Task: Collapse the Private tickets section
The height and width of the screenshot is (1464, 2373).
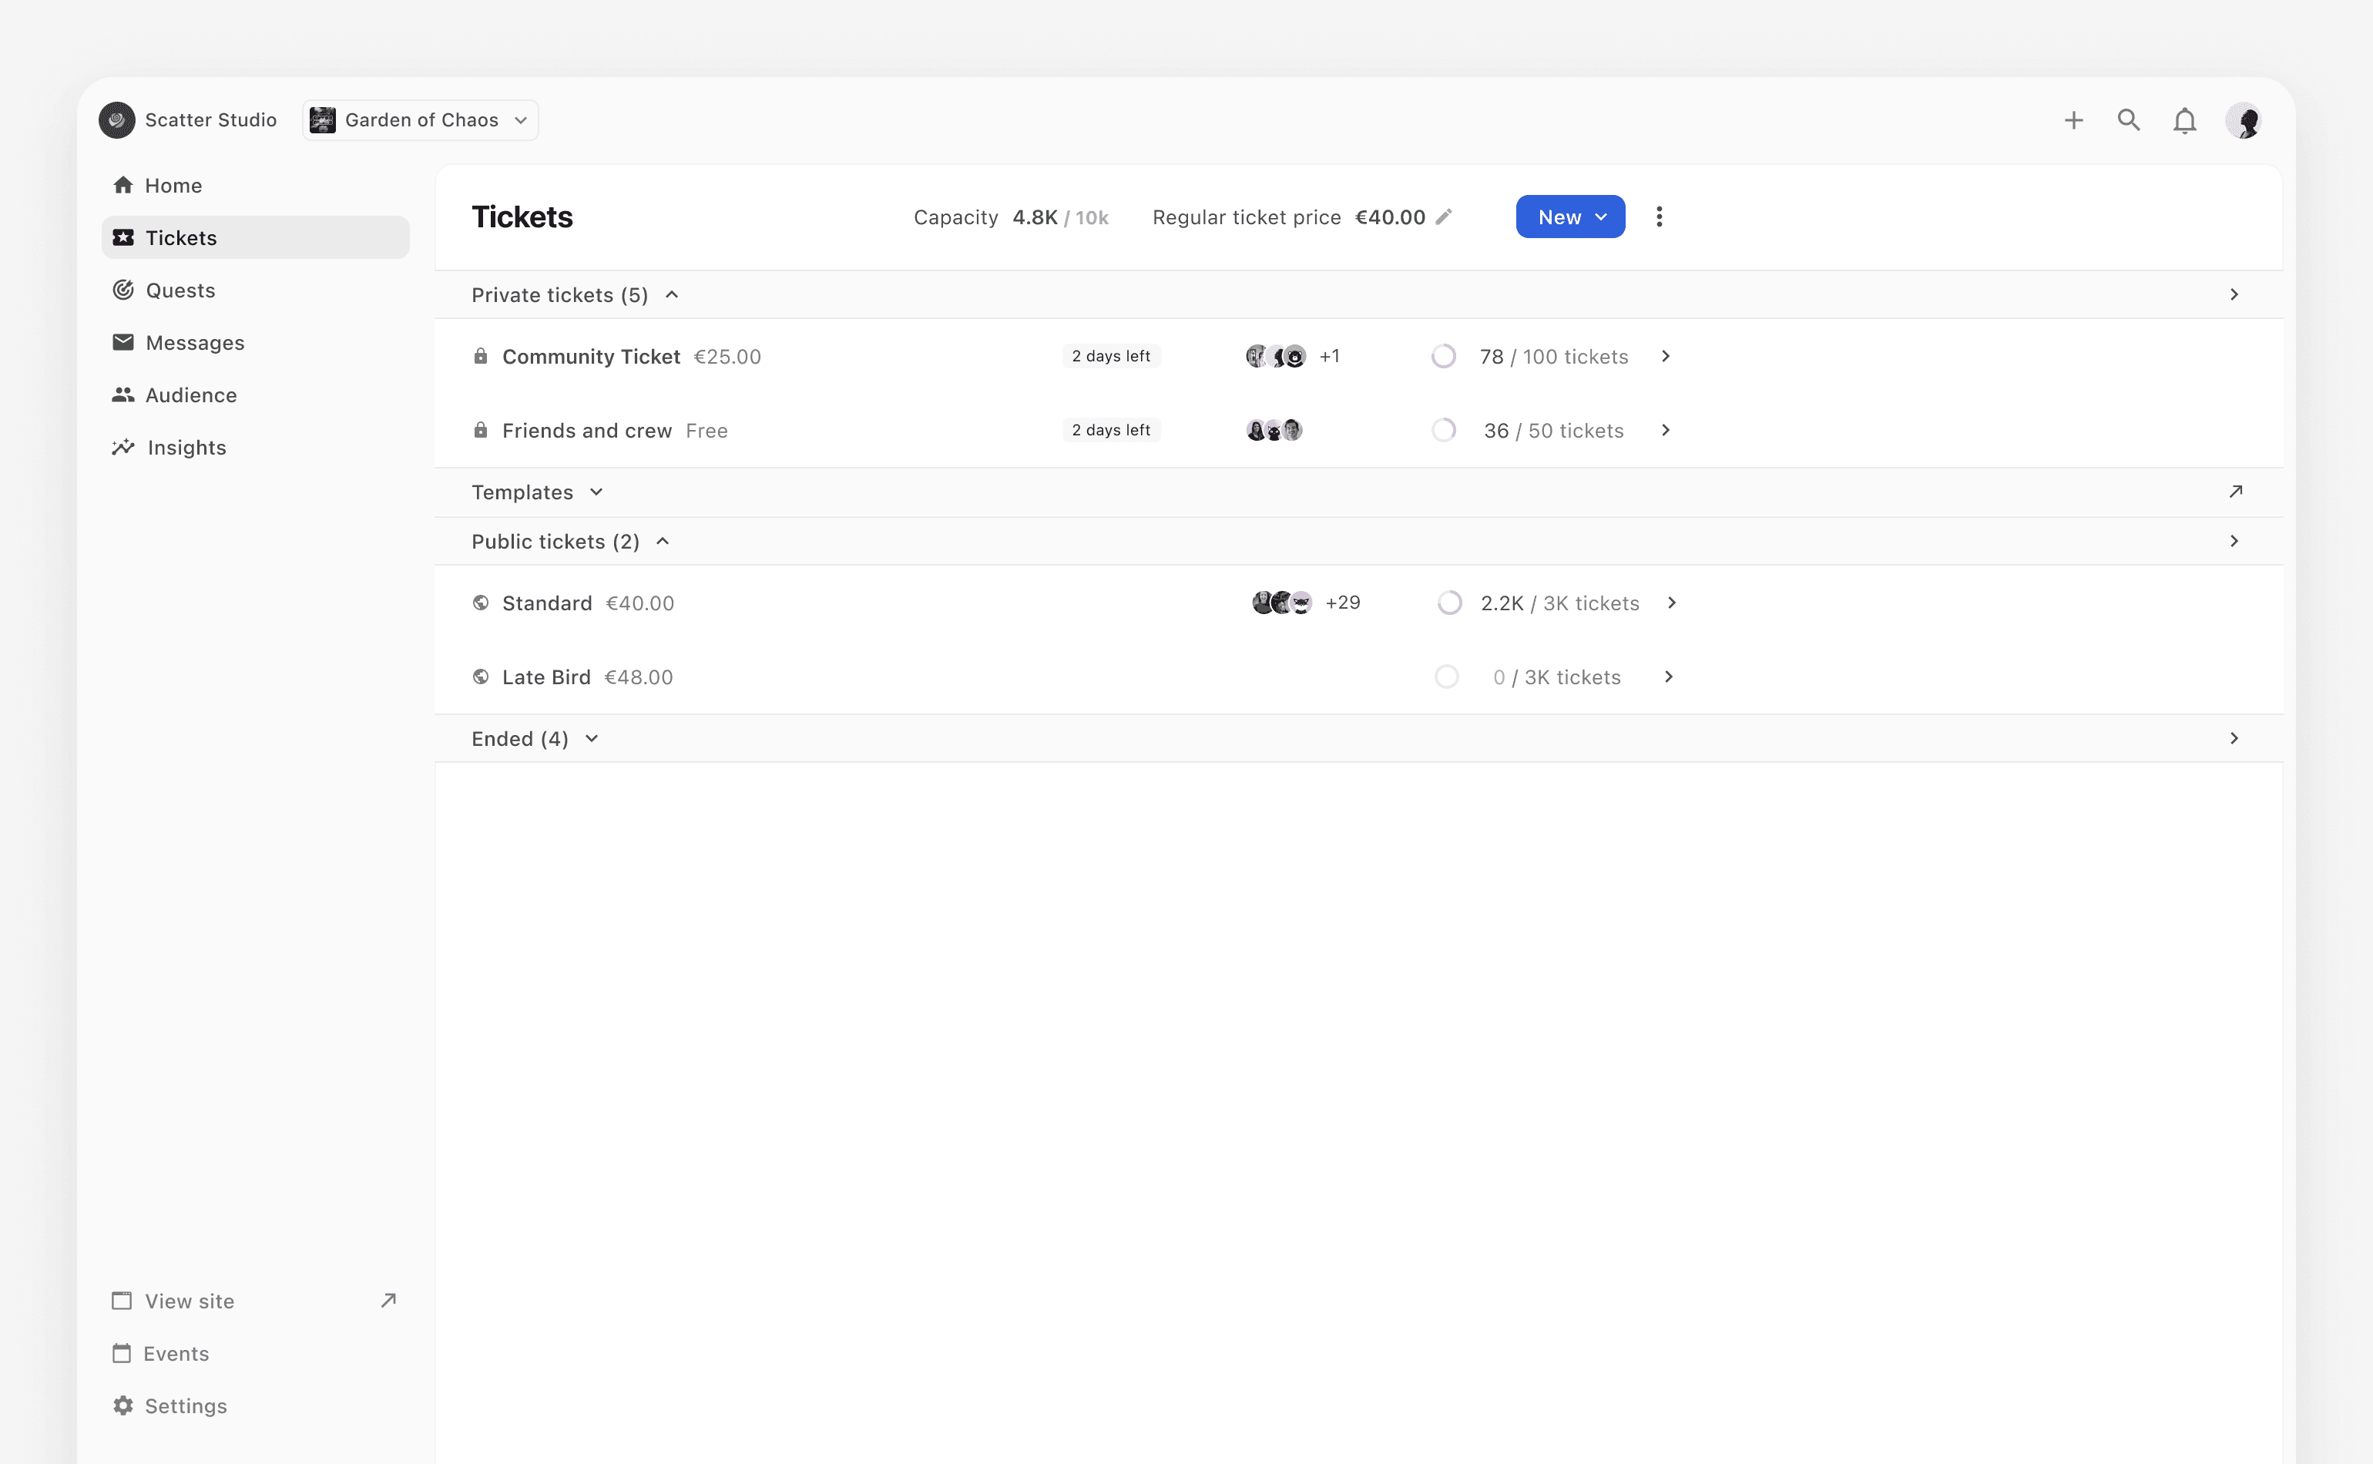Action: coord(672,294)
